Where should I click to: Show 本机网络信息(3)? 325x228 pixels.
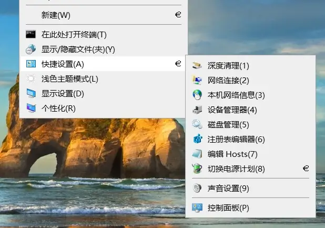(251, 95)
